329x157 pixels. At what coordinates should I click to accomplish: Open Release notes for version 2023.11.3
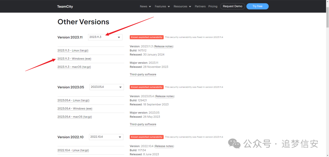(x=164, y=46)
